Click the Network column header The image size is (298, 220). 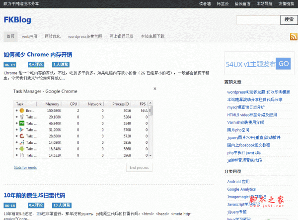[x=95, y=104]
